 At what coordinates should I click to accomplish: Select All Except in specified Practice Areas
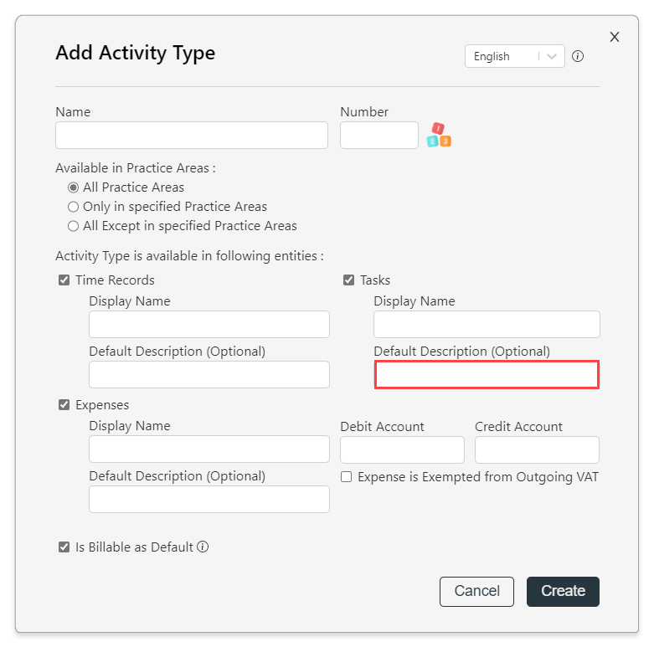[73, 226]
